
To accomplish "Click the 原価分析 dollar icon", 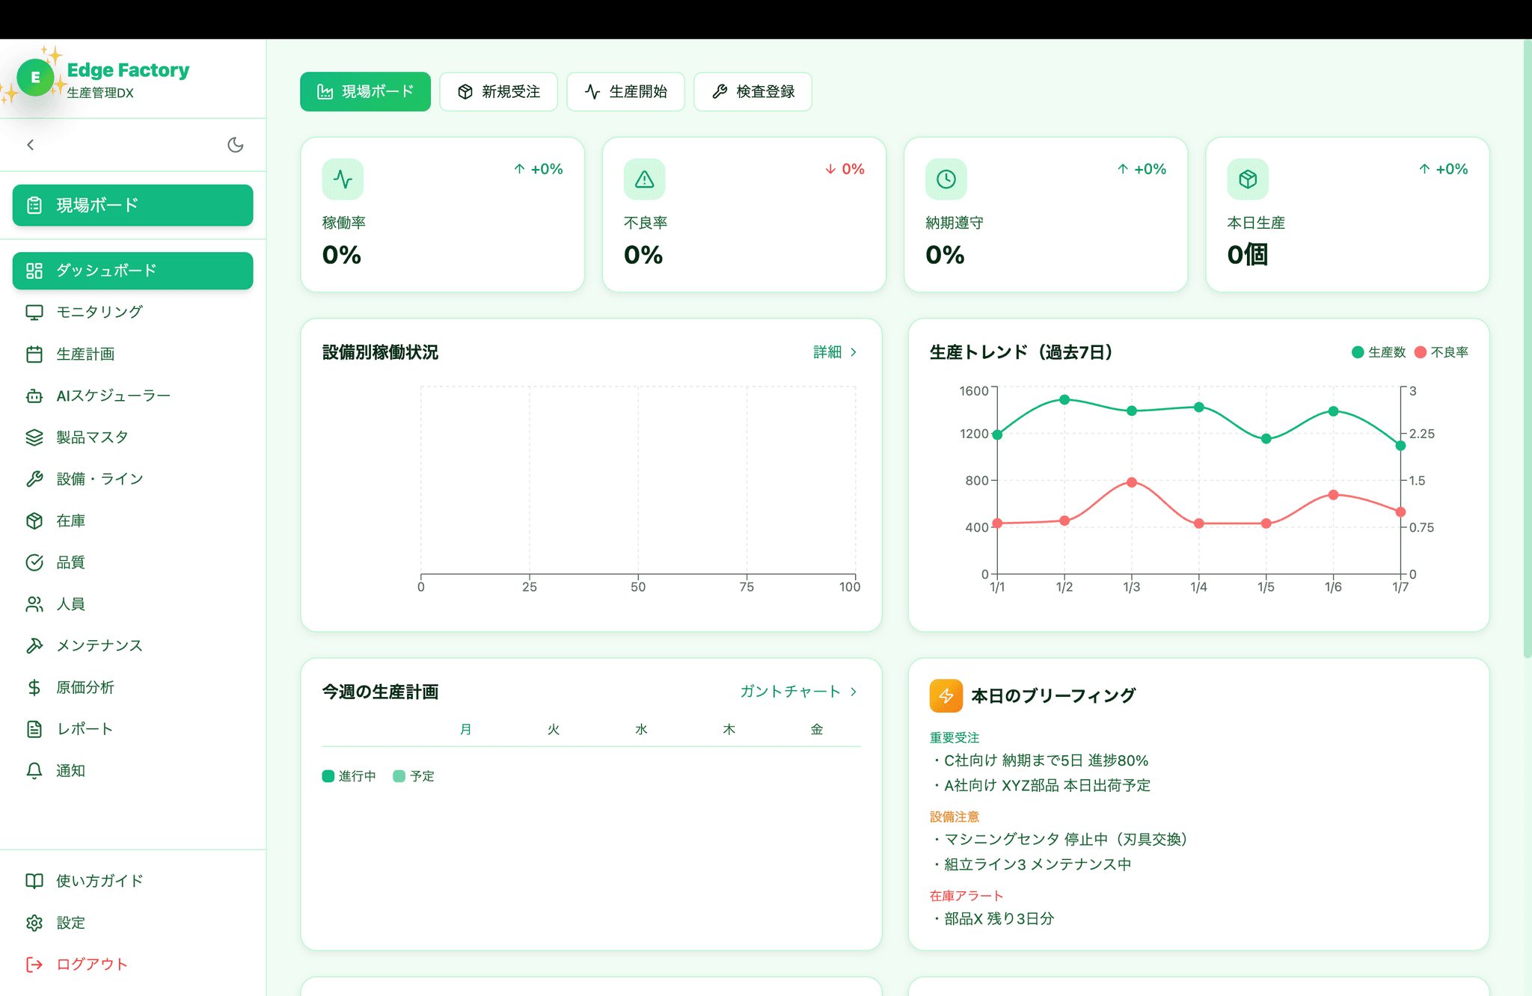I will (x=34, y=686).
